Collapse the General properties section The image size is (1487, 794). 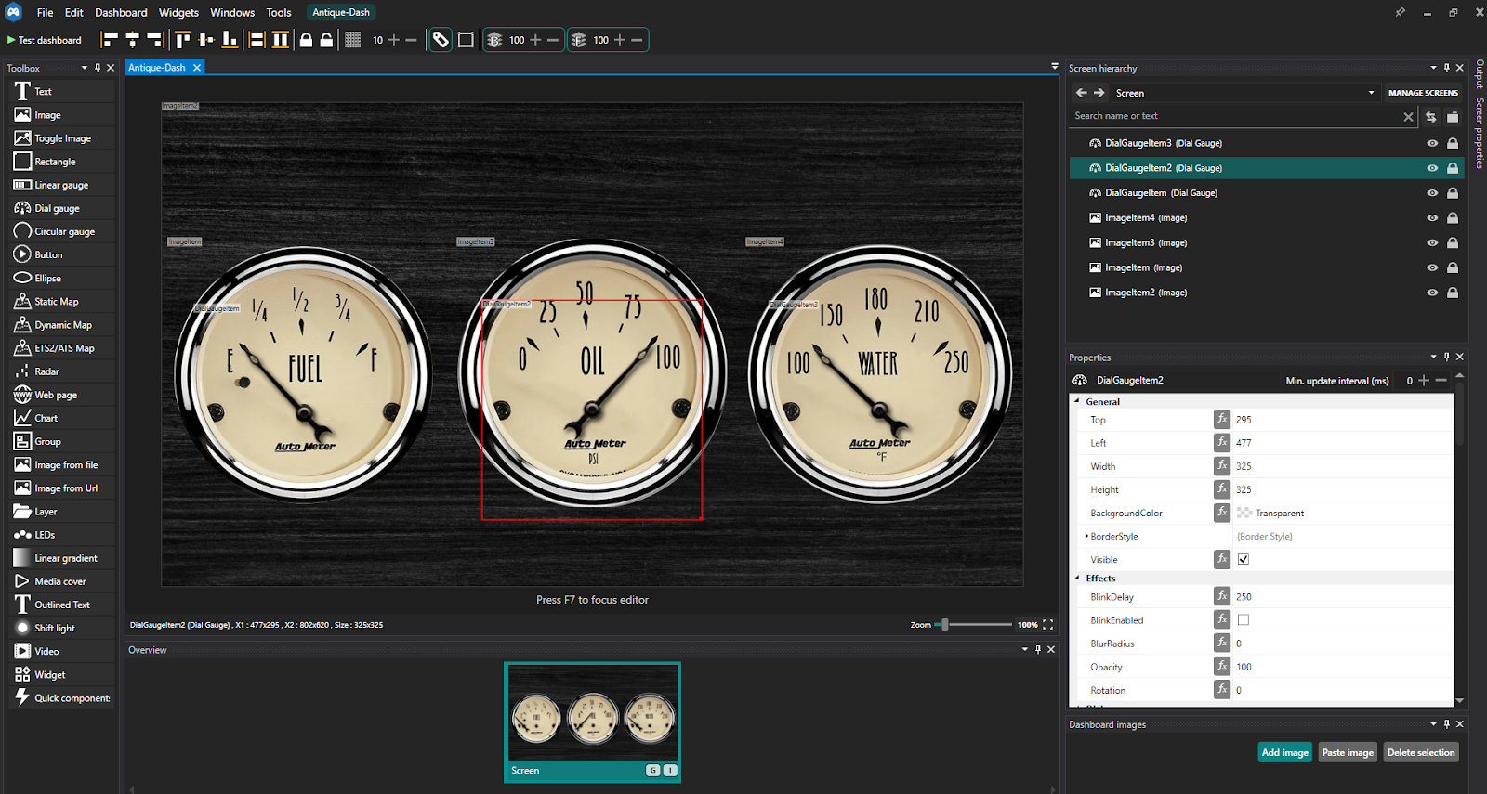[1078, 401]
